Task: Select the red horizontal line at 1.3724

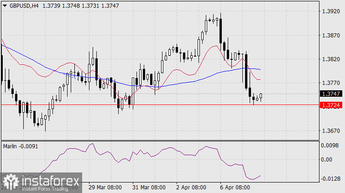Action: tap(160, 105)
